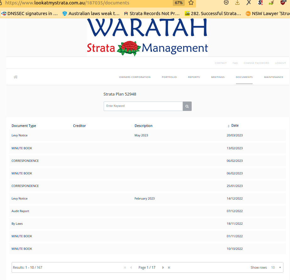Open 'DNSSEC signatures in …' bookmark
Viewport: 290px width, 280px height.
[x=30, y=14]
